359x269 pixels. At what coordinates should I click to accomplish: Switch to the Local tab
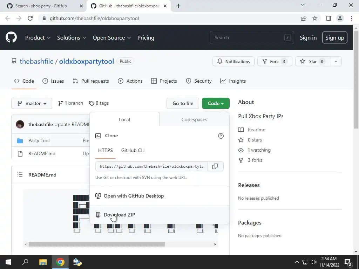pyautogui.click(x=124, y=119)
